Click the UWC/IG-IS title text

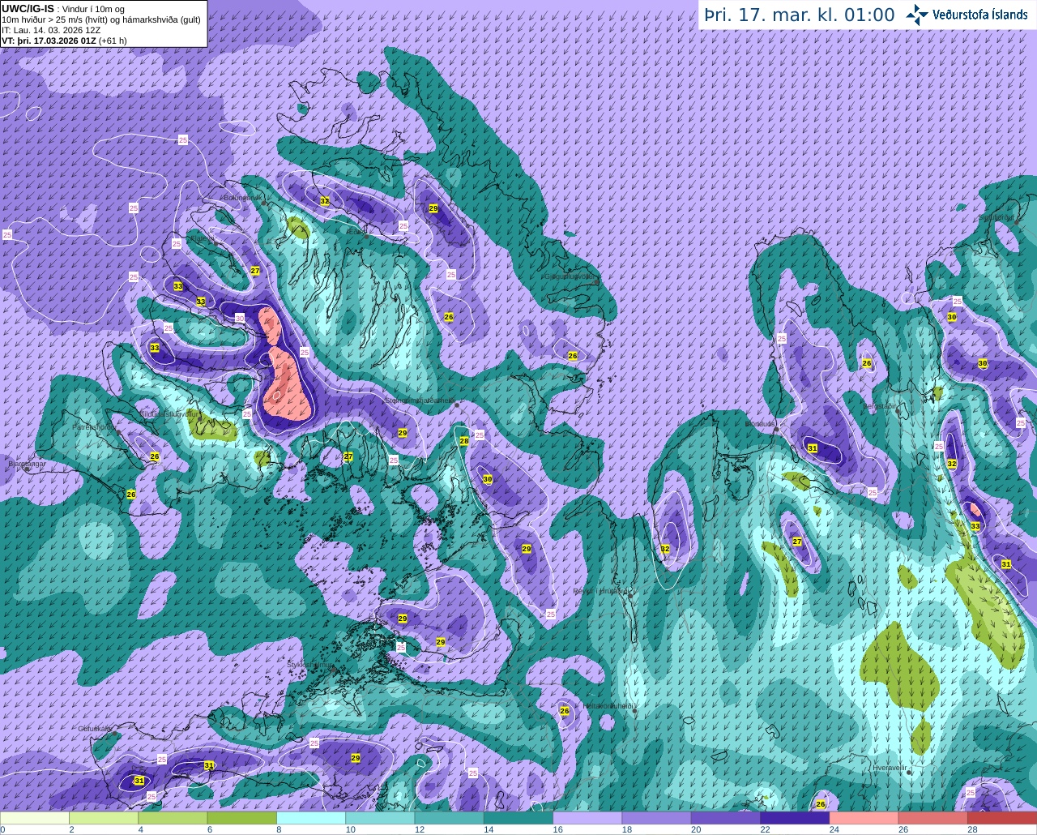coord(28,8)
